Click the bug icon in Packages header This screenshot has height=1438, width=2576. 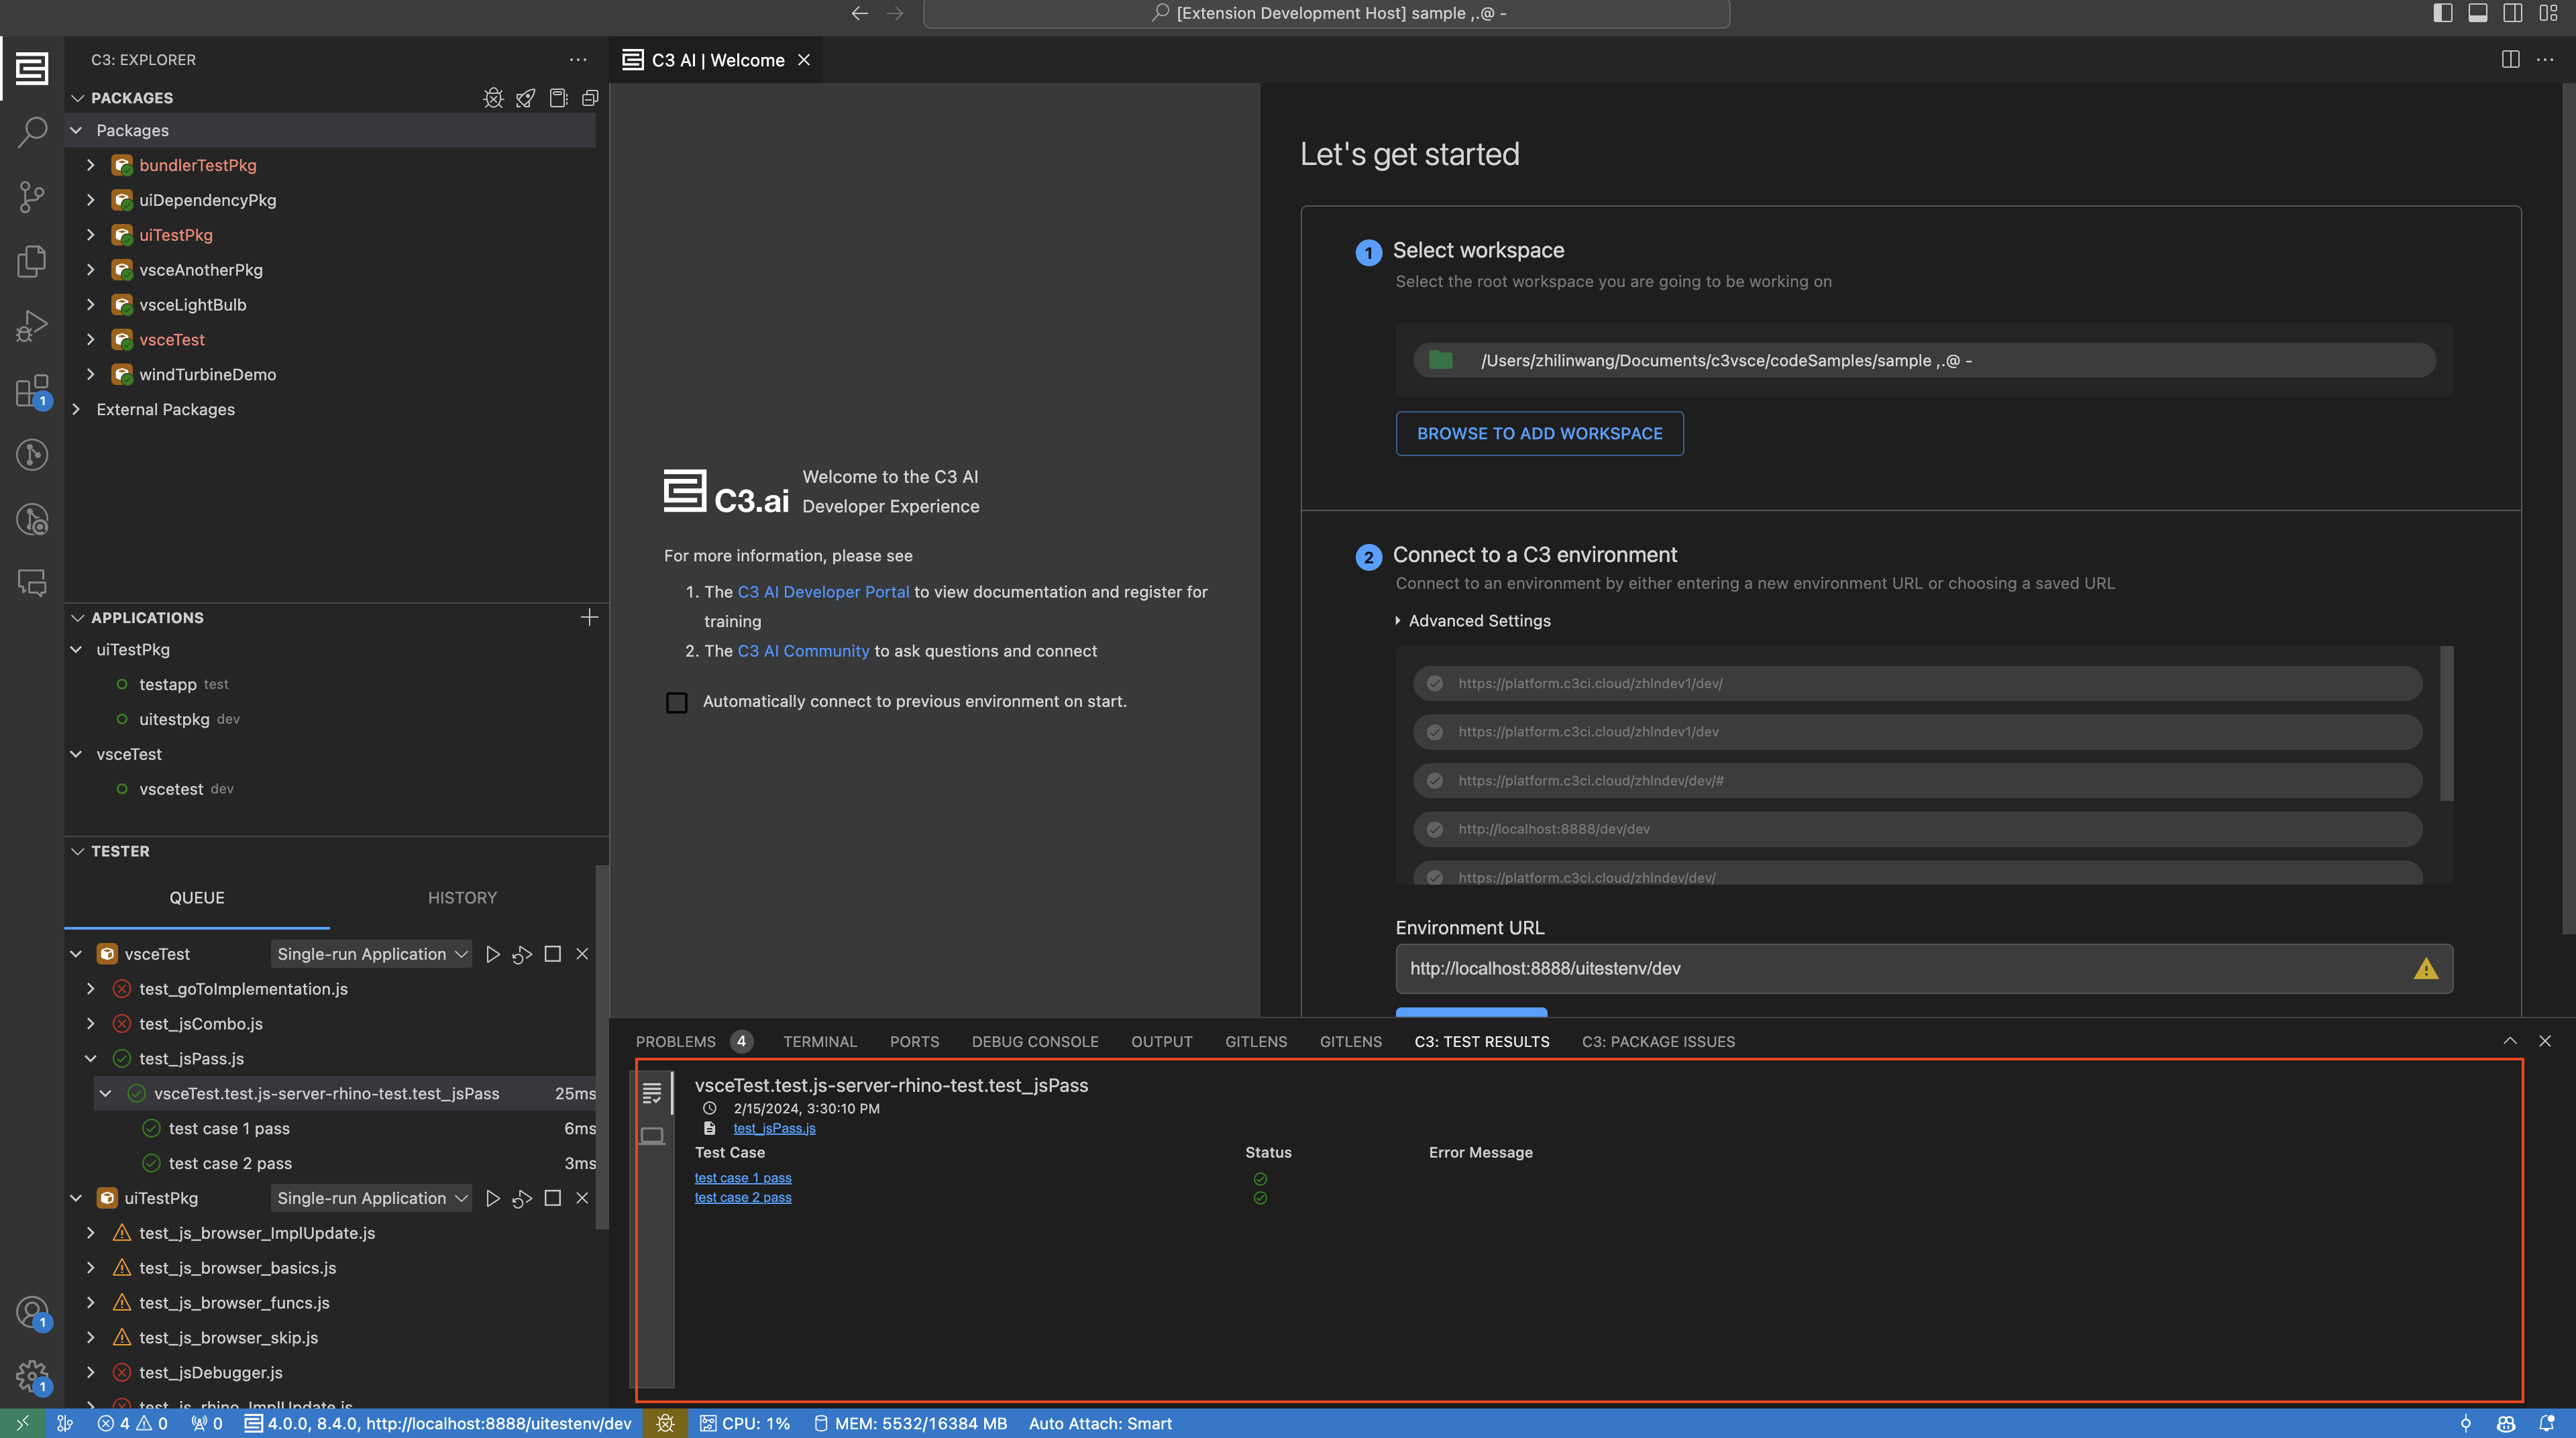[493, 98]
